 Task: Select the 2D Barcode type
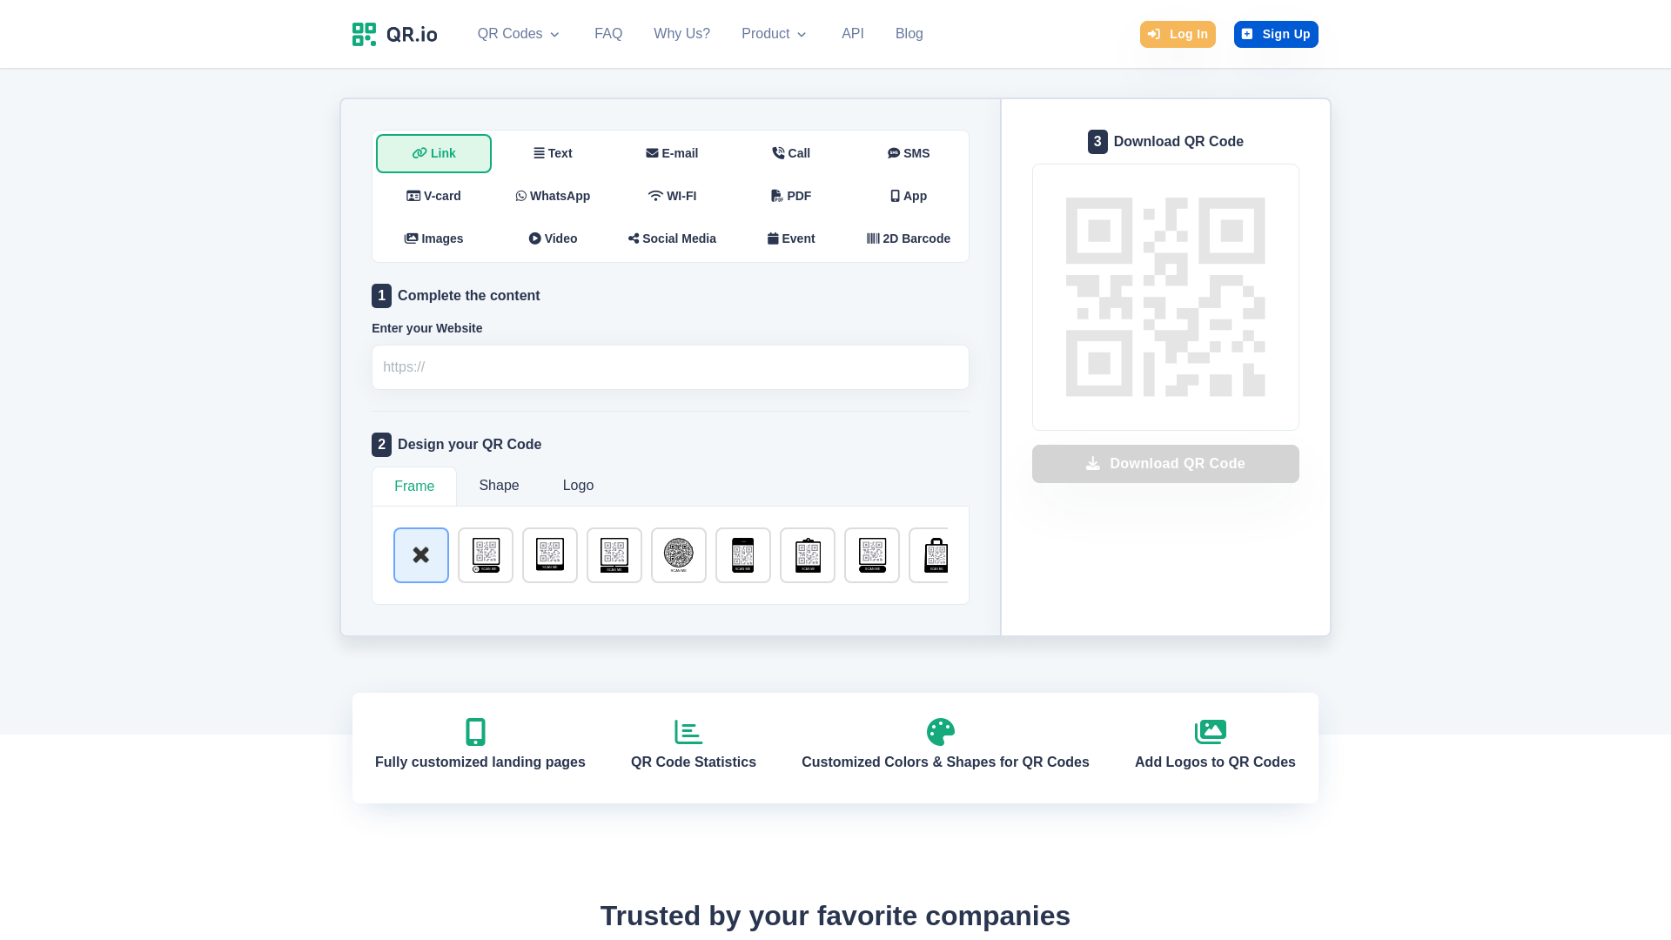pos(909,238)
